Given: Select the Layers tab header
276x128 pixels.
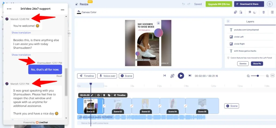Looking at the screenshot, I should click(x=250, y=22).
